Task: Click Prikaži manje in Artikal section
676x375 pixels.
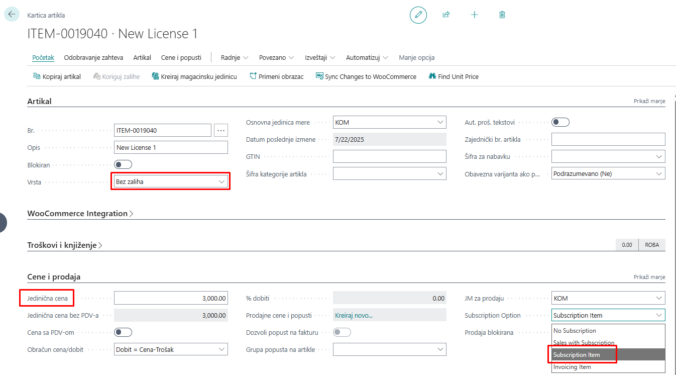Action: click(x=649, y=101)
